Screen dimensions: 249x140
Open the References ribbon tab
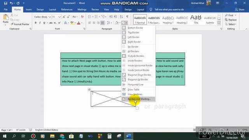[x=67, y=9]
